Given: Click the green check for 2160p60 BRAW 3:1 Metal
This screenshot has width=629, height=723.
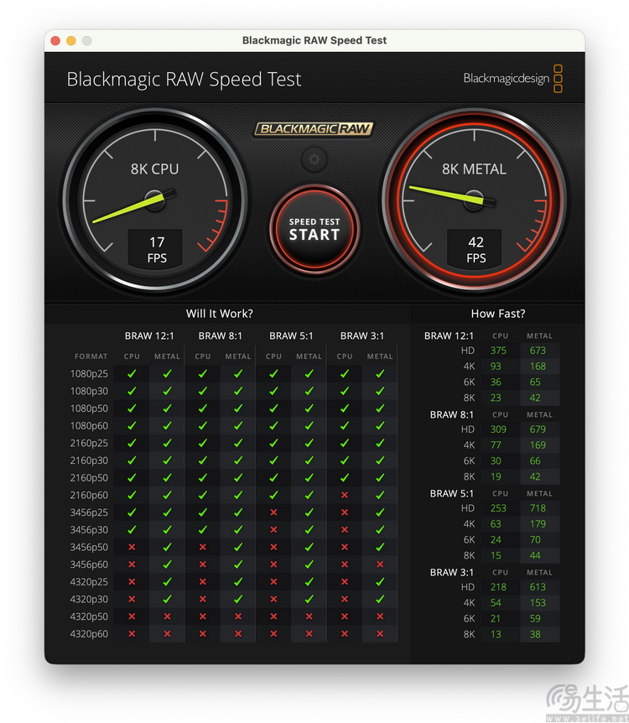Looking at the screenshot, I should tap(380, 495).
